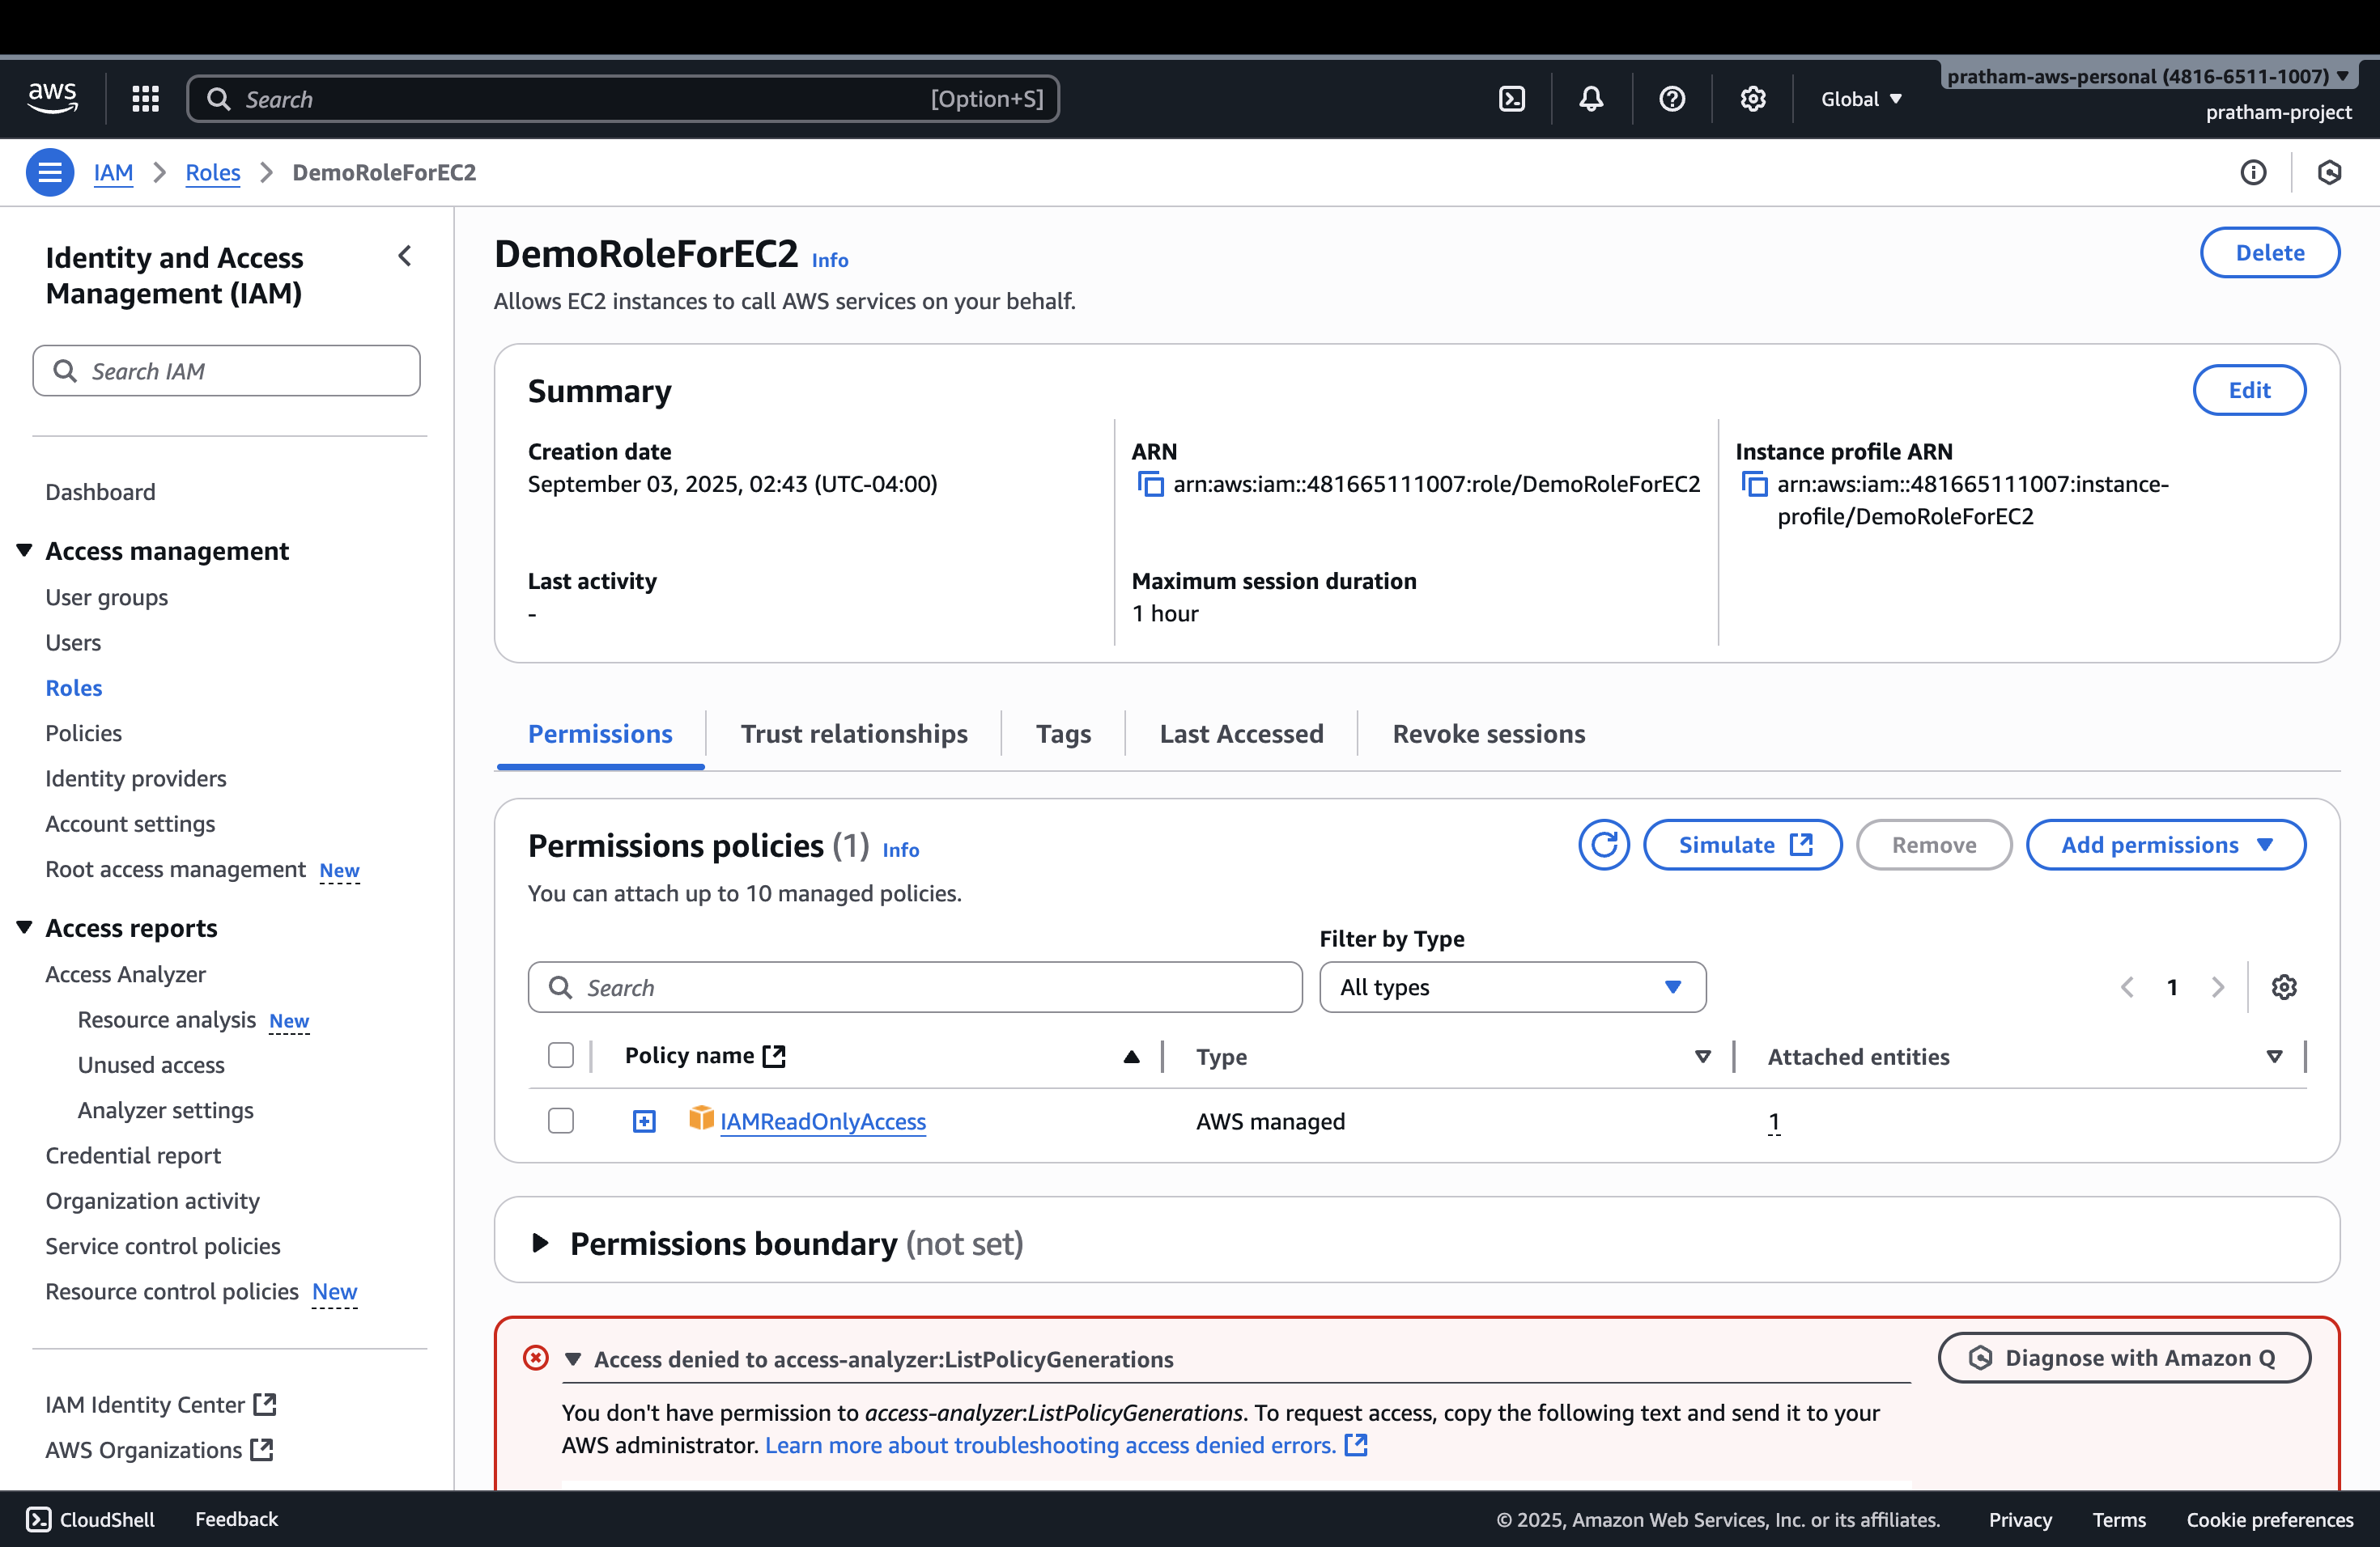This screenshot has height=1547, width=2380.
Task: Open Credential report in the sidebar
Action: 133,1155
